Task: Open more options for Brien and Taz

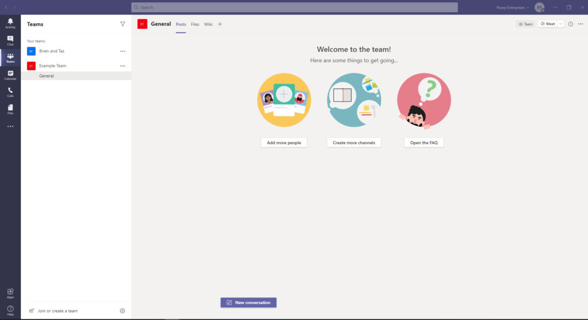Action: pos(123,51)
